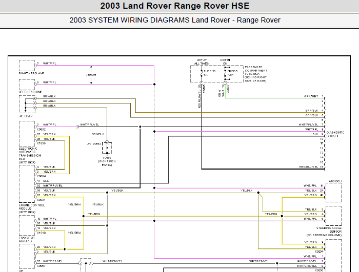Click the "20 YEL/BRN" pin label
The height and width of the screenshot is (272, 359).
point(46,247)
